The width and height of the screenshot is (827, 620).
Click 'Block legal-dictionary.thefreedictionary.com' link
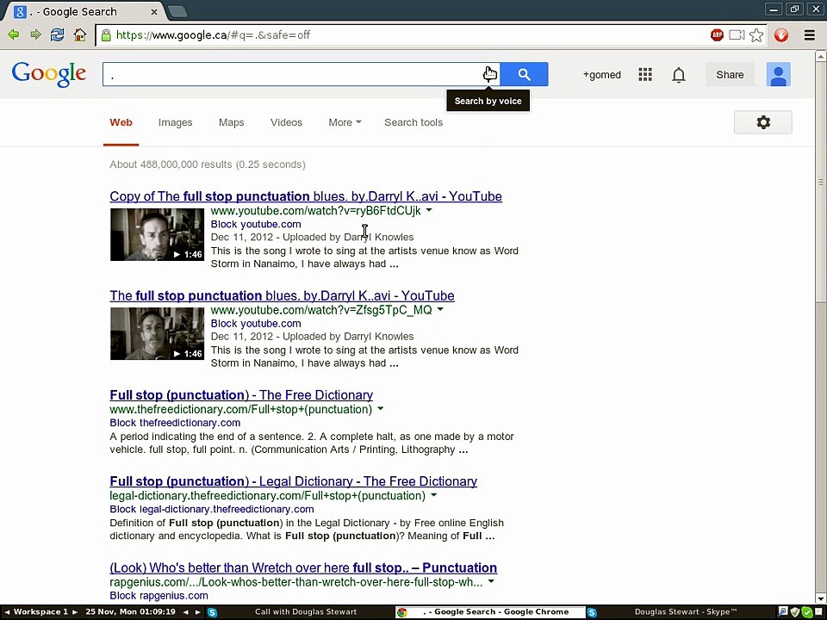tap(212, 509)
